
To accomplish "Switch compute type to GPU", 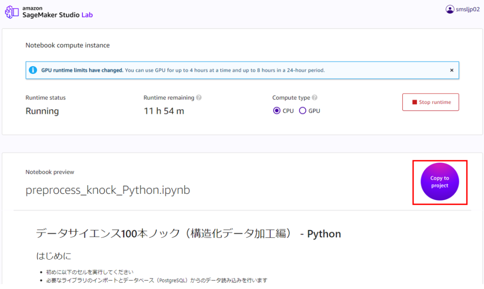I will 302,110.
